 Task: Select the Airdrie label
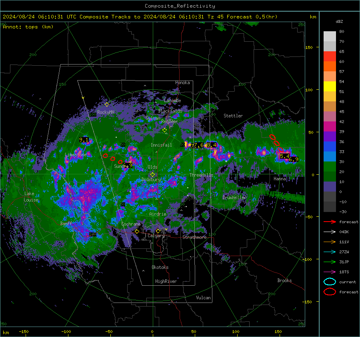pos(158,214)
